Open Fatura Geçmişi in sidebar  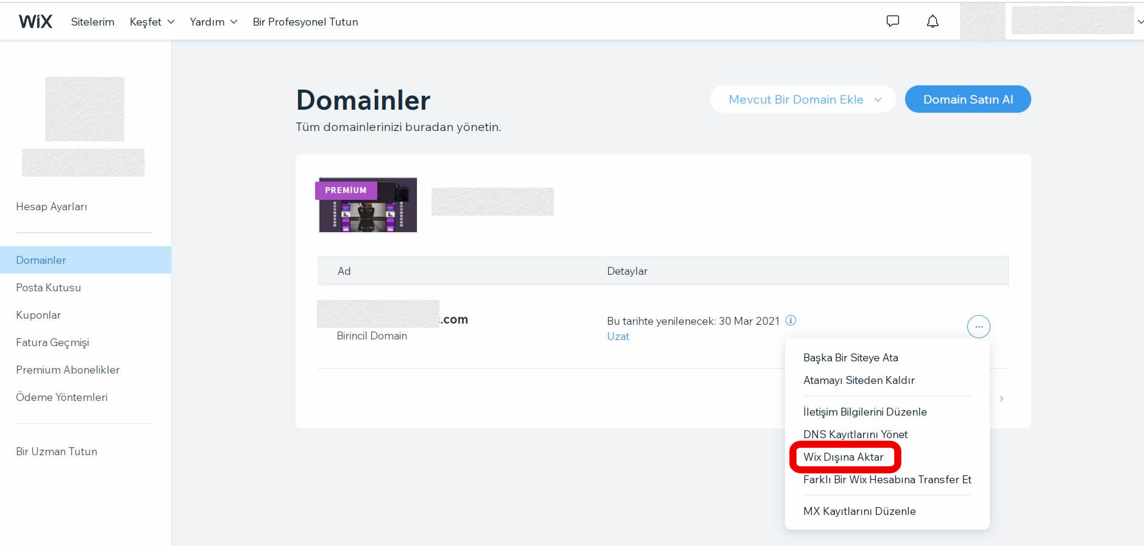tap(52, 342)
